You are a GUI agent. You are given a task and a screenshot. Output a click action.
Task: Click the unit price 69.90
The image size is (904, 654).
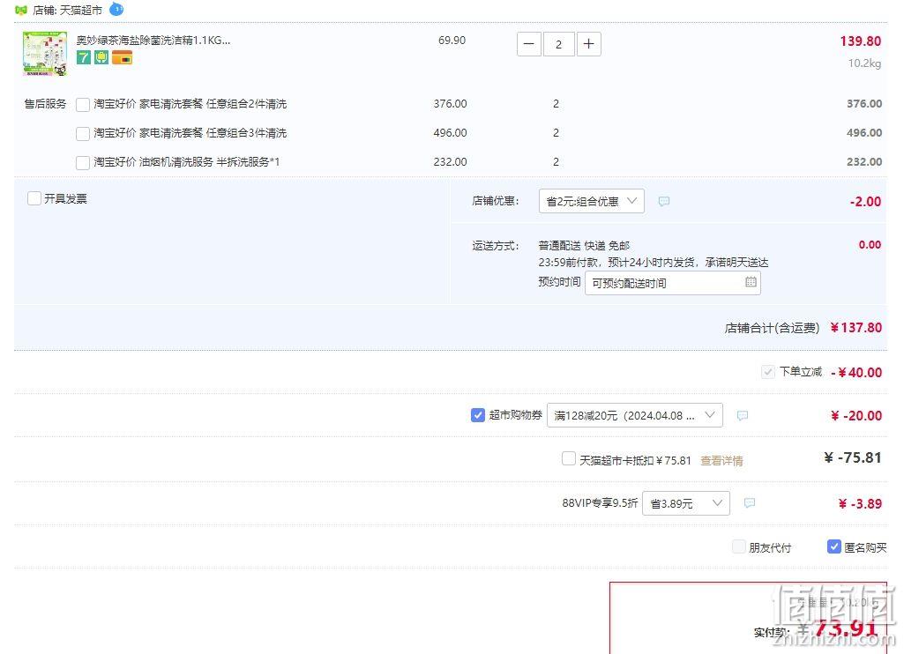click(x=452, y=41)
